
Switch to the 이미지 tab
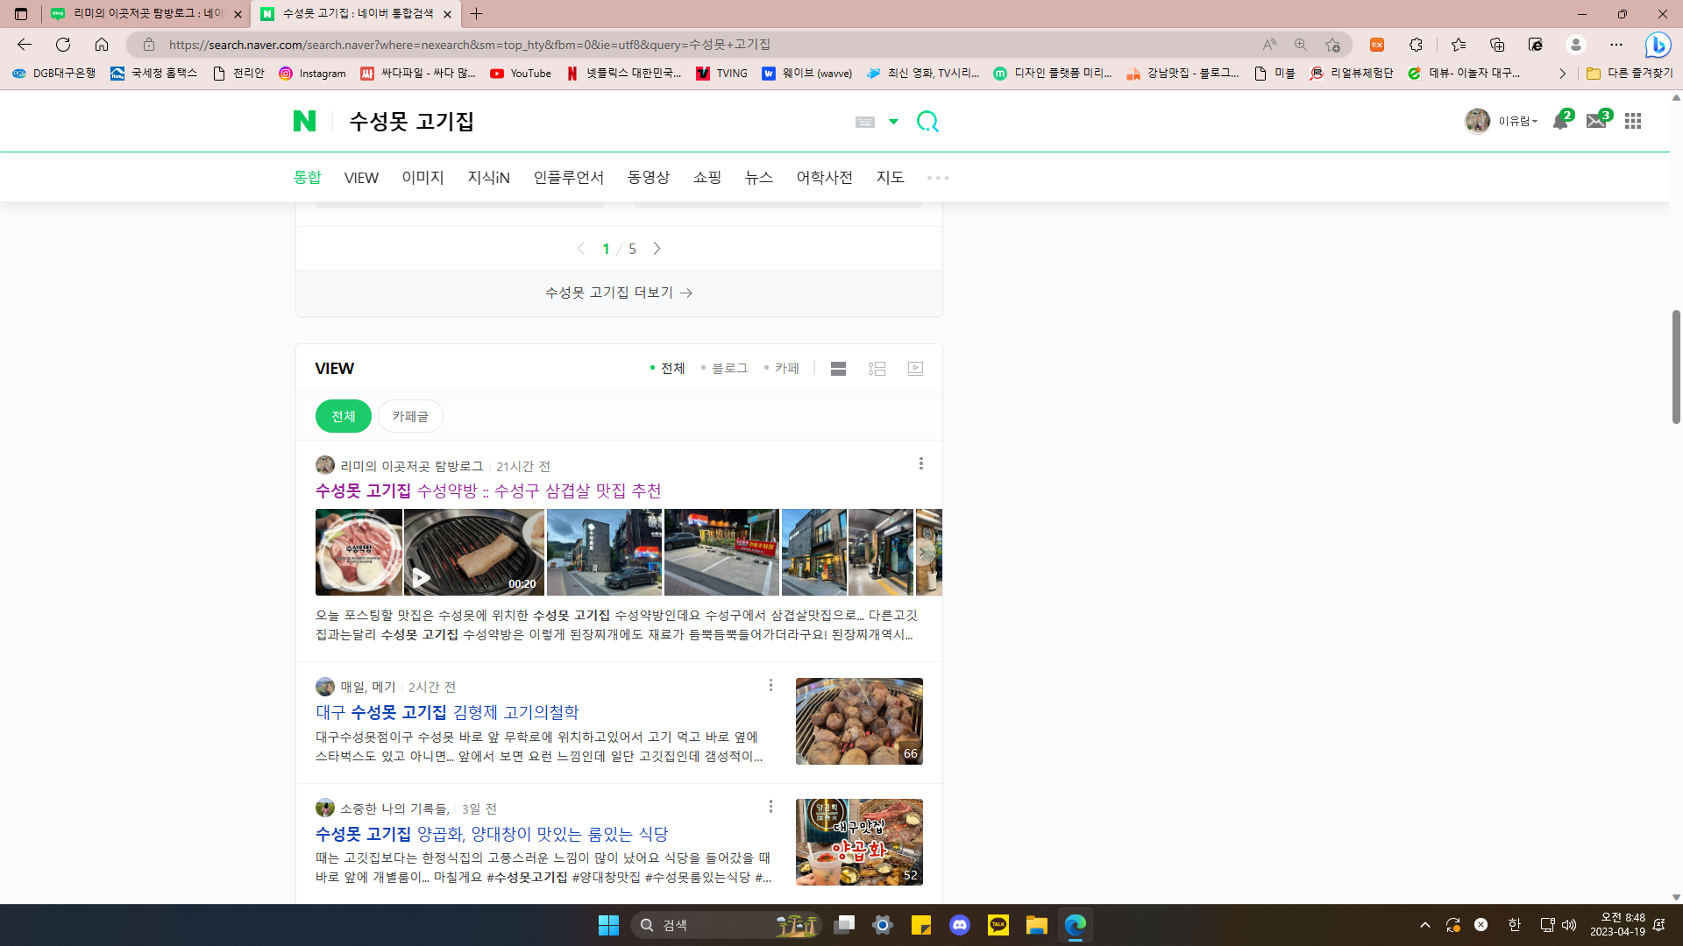(x=423, y=177)
